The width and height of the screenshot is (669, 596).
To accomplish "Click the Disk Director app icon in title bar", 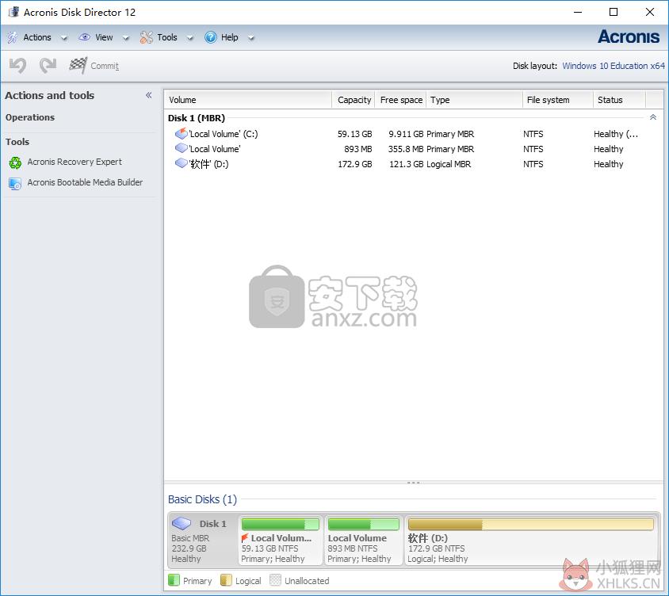I will click(x=13, y=12).
